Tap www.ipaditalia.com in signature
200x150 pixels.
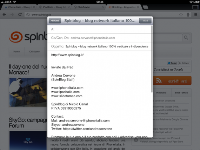point(65,92)
